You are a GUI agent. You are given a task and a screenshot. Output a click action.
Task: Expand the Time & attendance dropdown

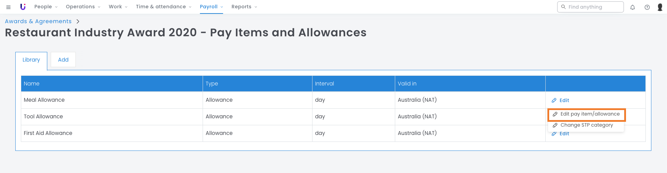click(163, 7)
